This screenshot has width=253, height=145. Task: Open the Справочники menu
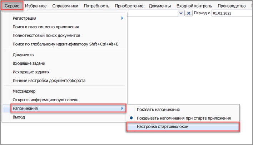[x=65, y=6]
